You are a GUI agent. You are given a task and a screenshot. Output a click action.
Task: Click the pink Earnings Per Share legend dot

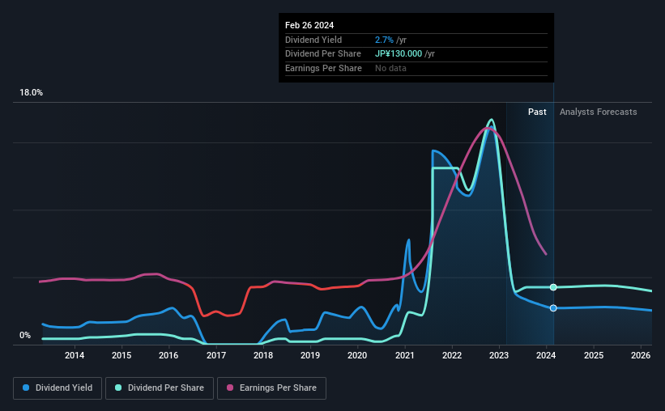(x=230, y=388)
